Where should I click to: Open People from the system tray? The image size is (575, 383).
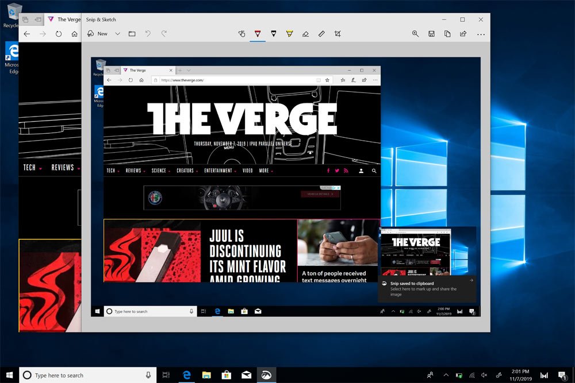click(430, 375)
